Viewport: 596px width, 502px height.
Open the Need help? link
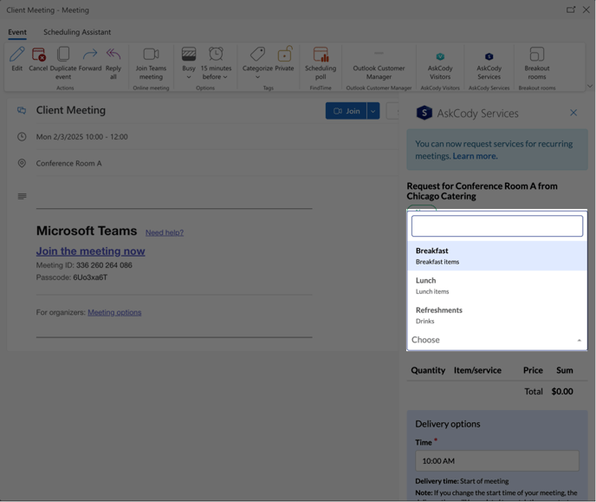[165, 232]
